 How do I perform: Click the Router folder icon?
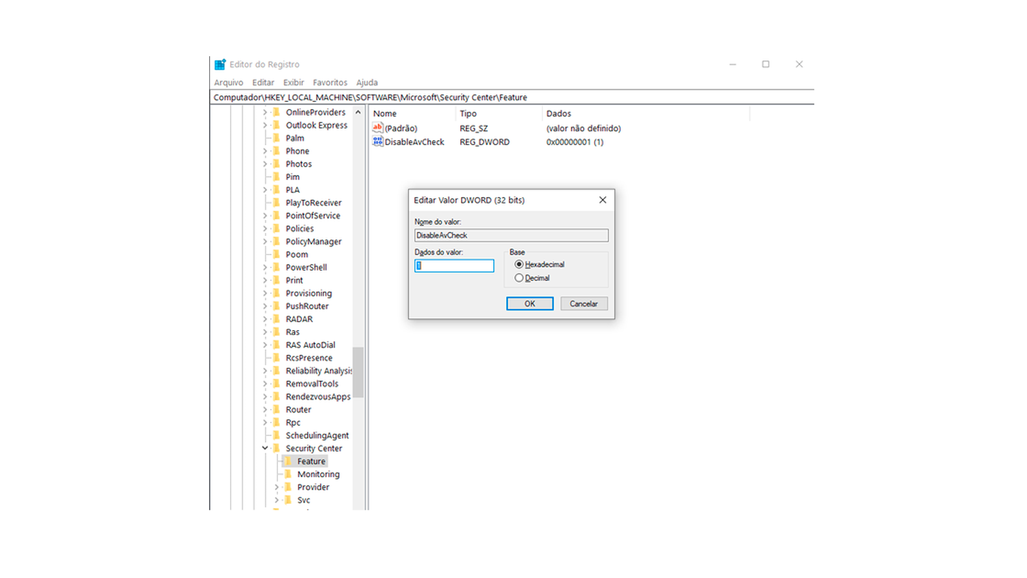point(277,409)
